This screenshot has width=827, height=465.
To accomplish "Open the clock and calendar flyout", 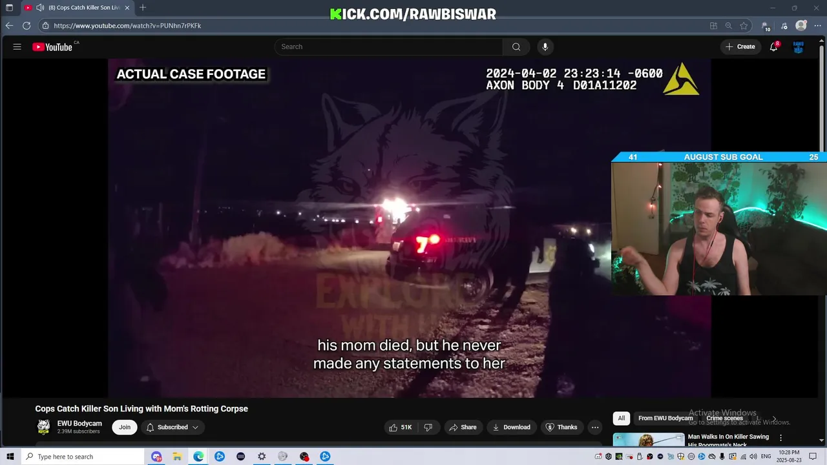I will point(788,457).
